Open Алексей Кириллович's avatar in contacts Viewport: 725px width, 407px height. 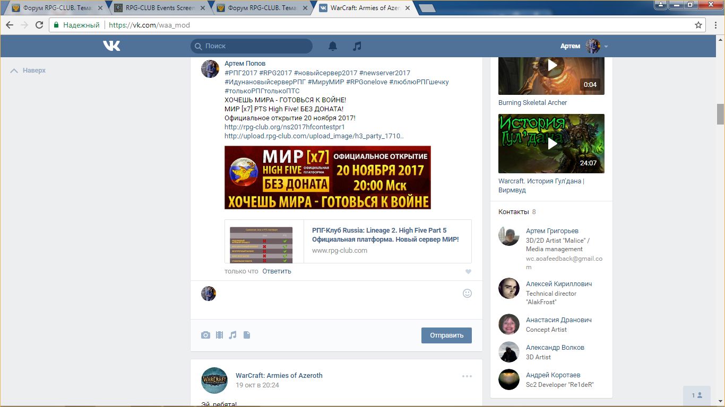(x=509, y=288)
